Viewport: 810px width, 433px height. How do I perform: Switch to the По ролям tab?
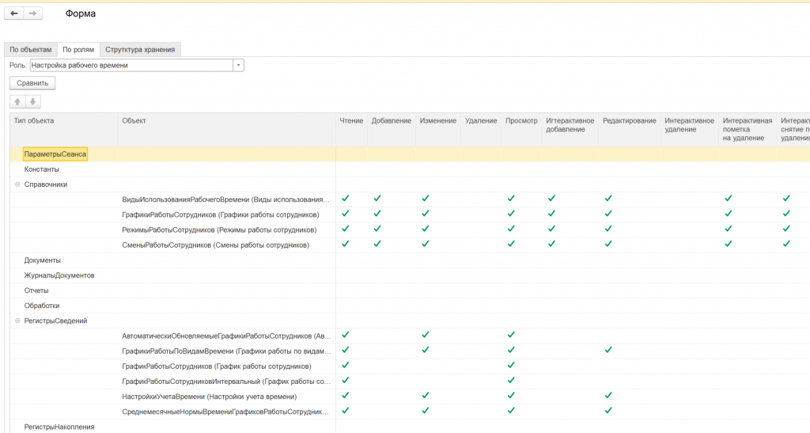click(78, 50)
